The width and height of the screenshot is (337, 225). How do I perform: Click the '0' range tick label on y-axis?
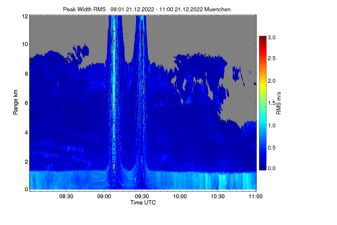click(26, 189)
